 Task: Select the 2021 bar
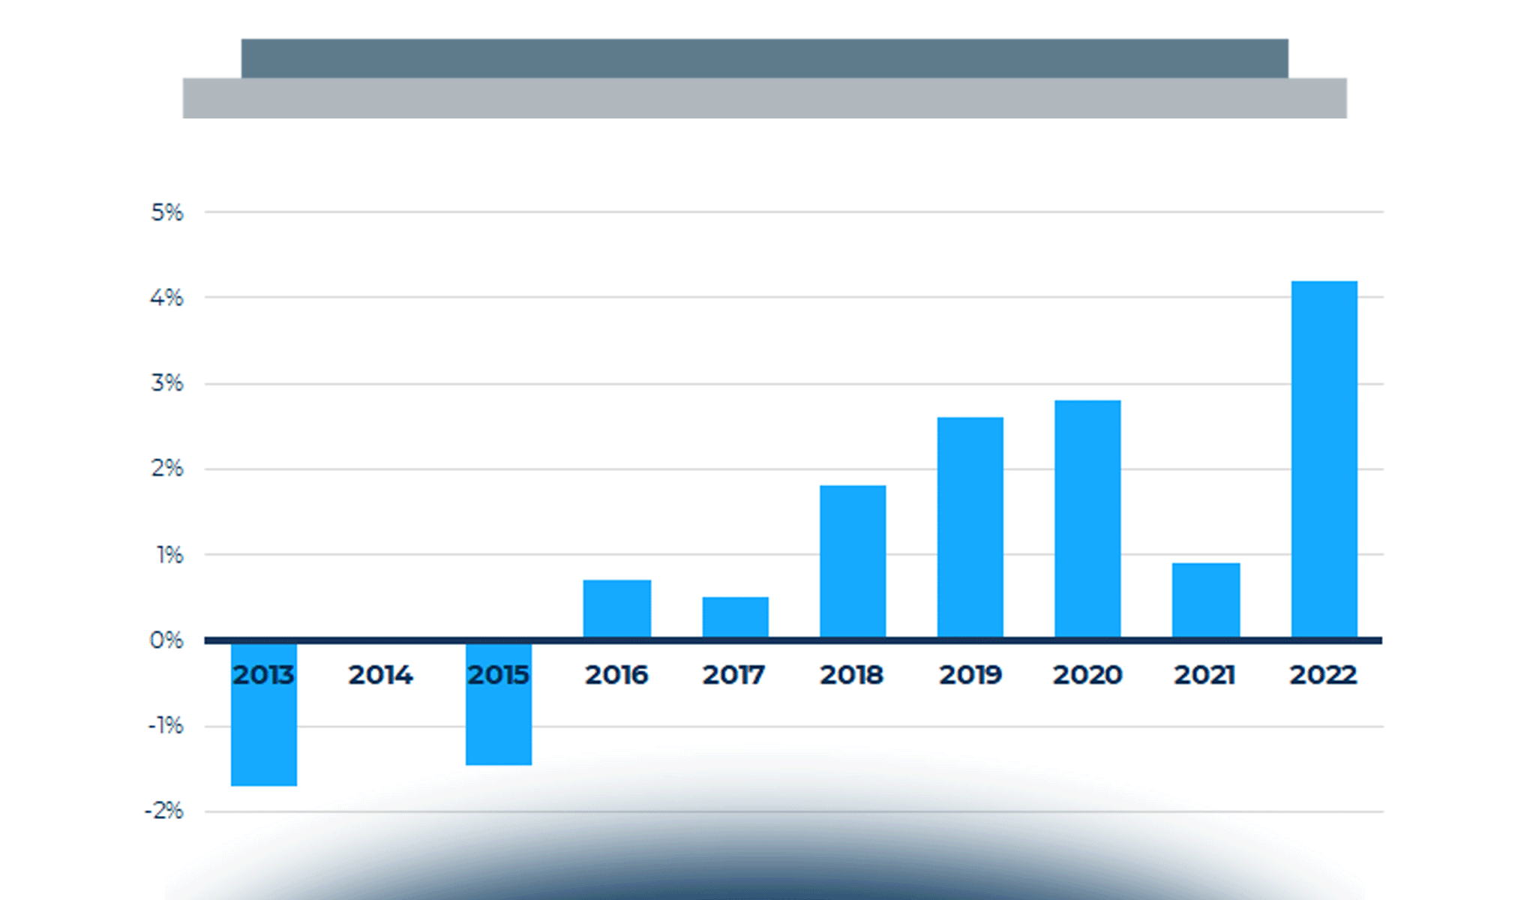point(1207,600)
